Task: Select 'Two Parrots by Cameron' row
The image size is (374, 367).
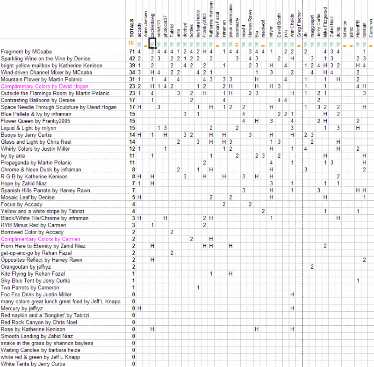Action: (30, 287)
